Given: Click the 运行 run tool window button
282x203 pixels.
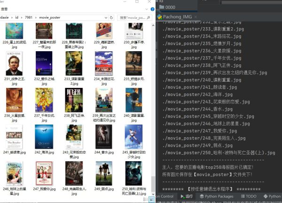Looking at the screenshot, I should [186, 196].
